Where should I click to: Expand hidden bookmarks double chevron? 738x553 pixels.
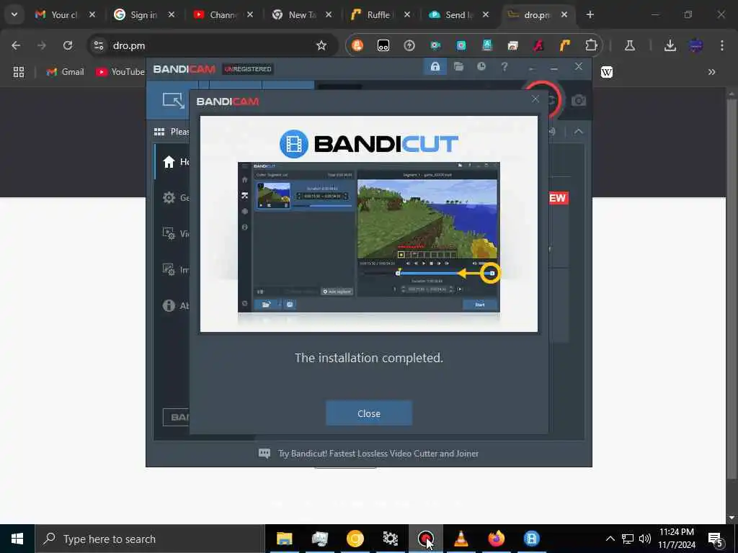click(711, 72)
